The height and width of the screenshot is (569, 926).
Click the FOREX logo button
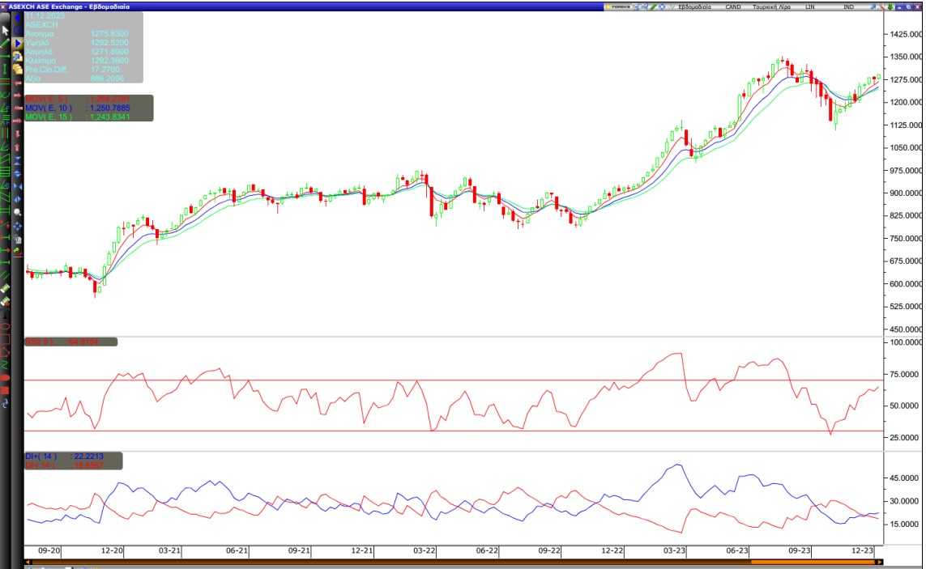pyautogui.click(x=620, y=6)
